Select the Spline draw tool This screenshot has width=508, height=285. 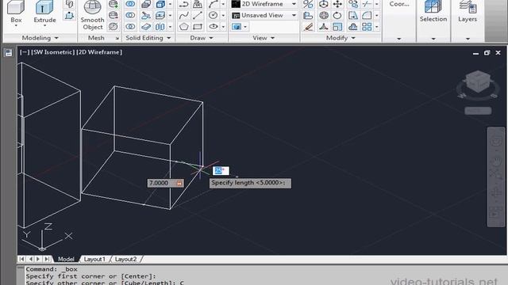point(183,15)
